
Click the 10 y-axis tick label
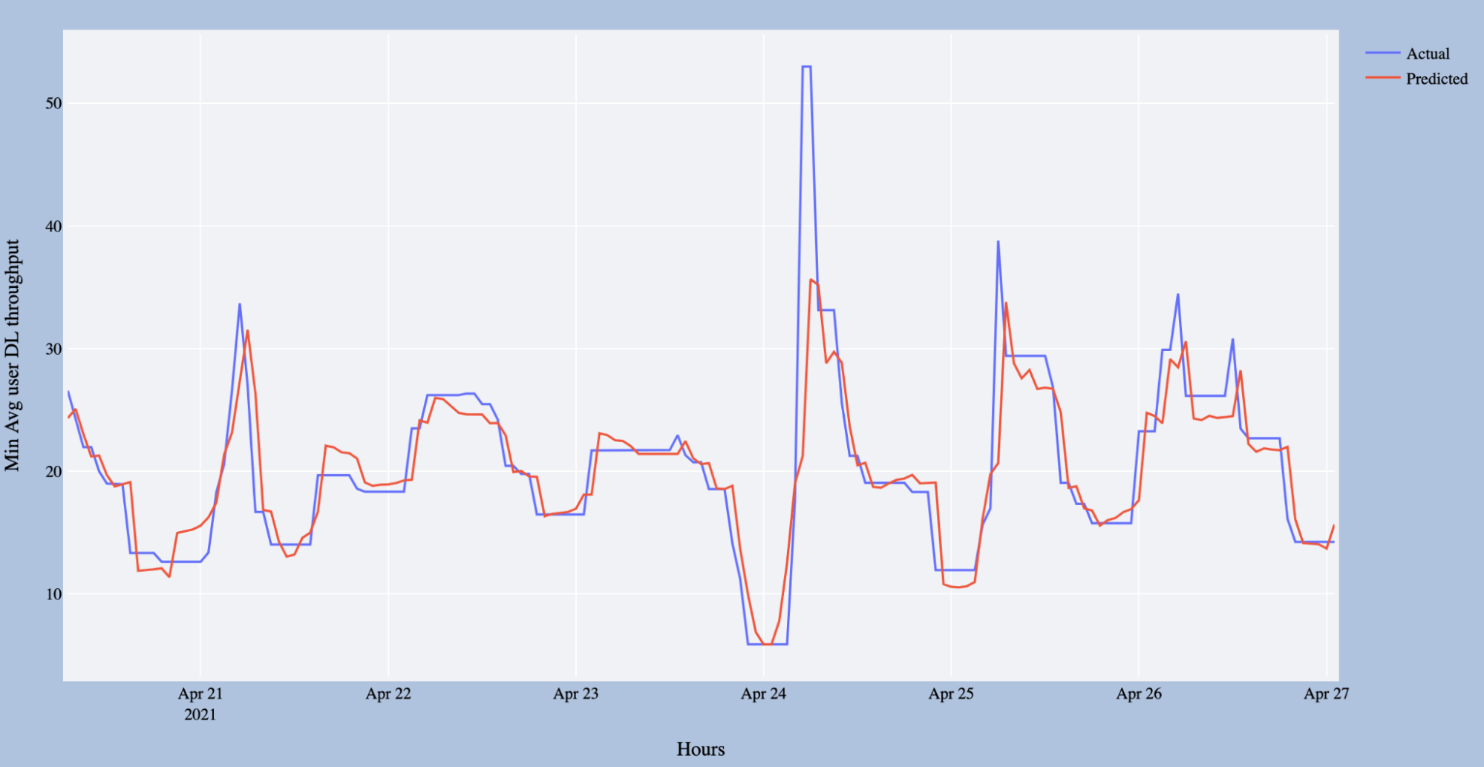click(x=53, y=594)
